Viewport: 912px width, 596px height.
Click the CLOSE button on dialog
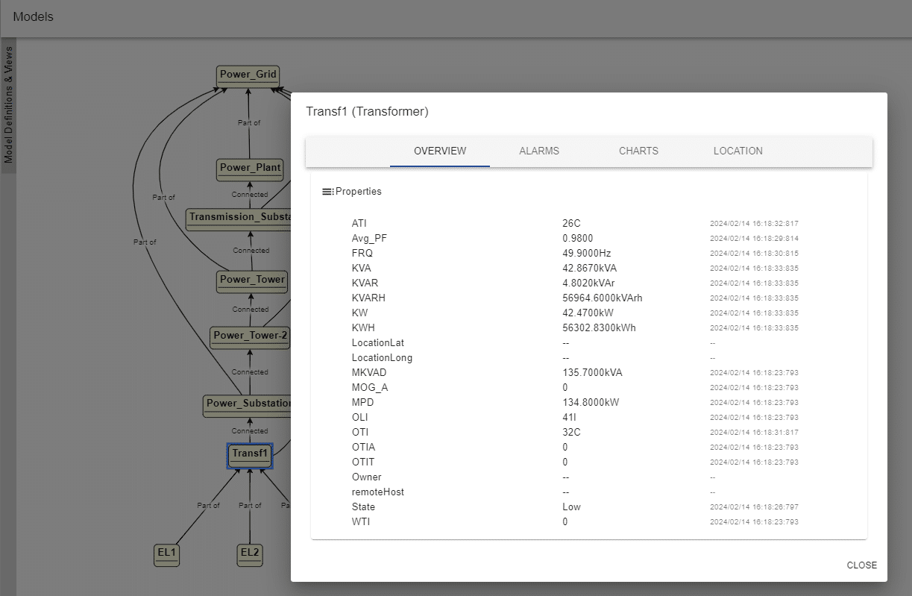tap(861, 565)
